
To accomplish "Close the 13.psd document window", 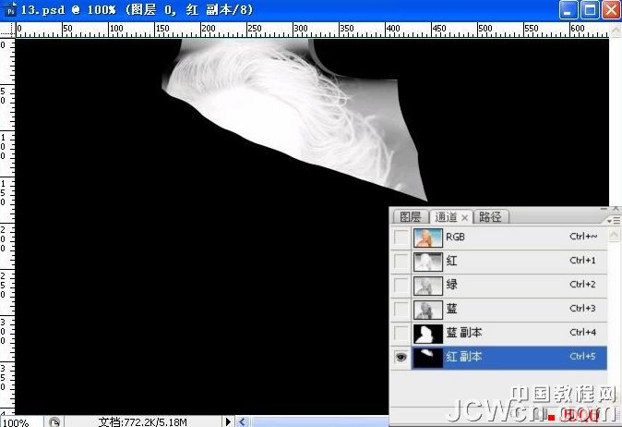I will tap(611, 10).
